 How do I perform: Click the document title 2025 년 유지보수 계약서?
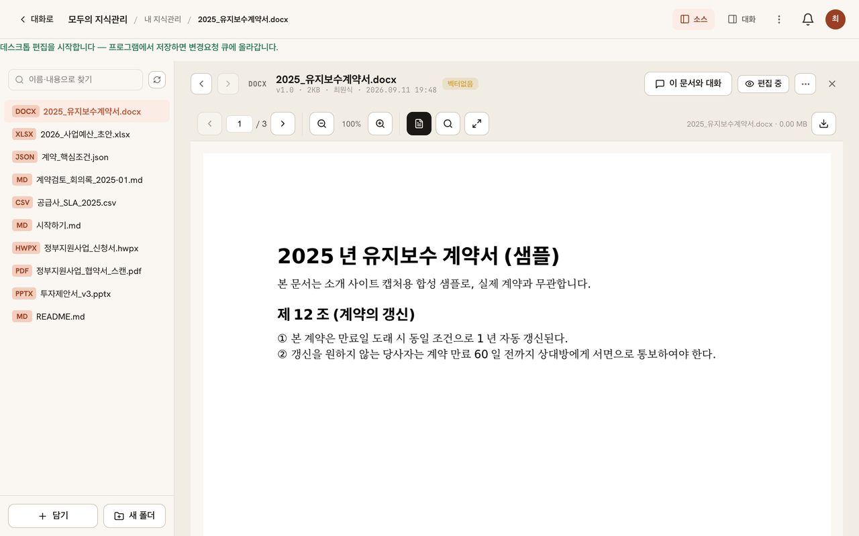pos(418,255)
